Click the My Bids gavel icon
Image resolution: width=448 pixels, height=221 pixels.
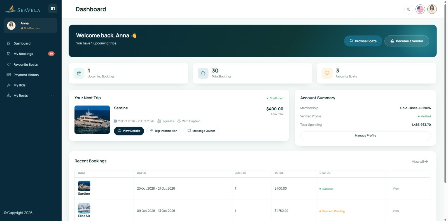tap(9, 85)
